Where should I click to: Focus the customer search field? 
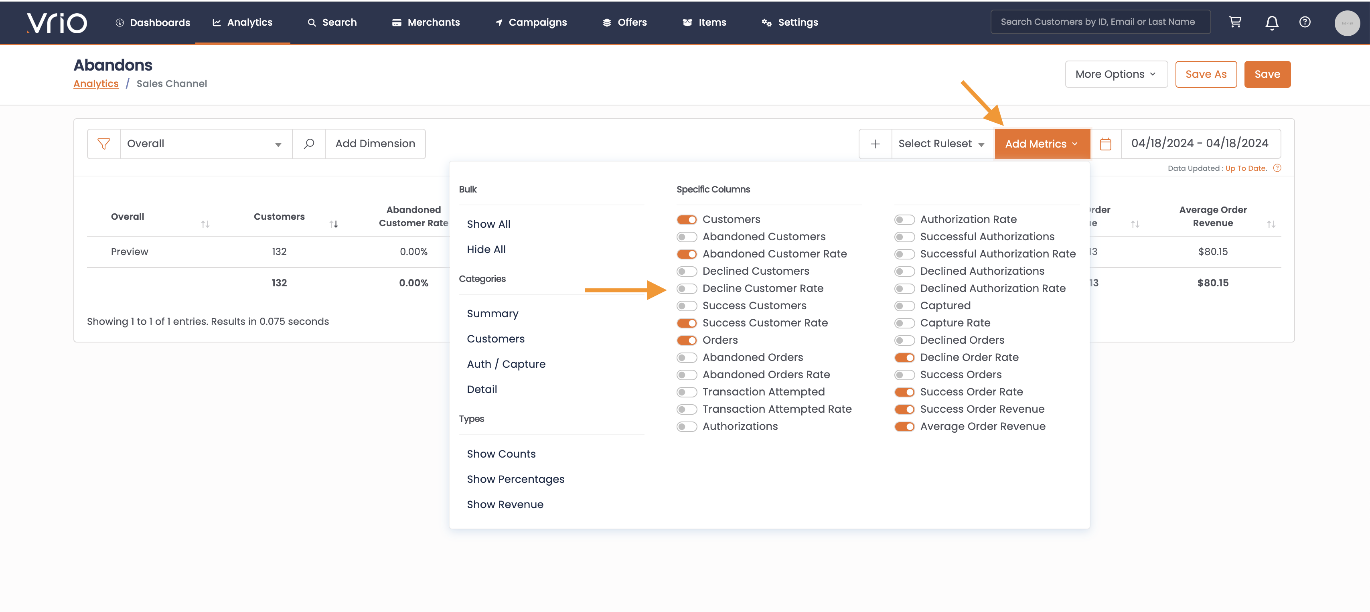(x=1100, y=22)
